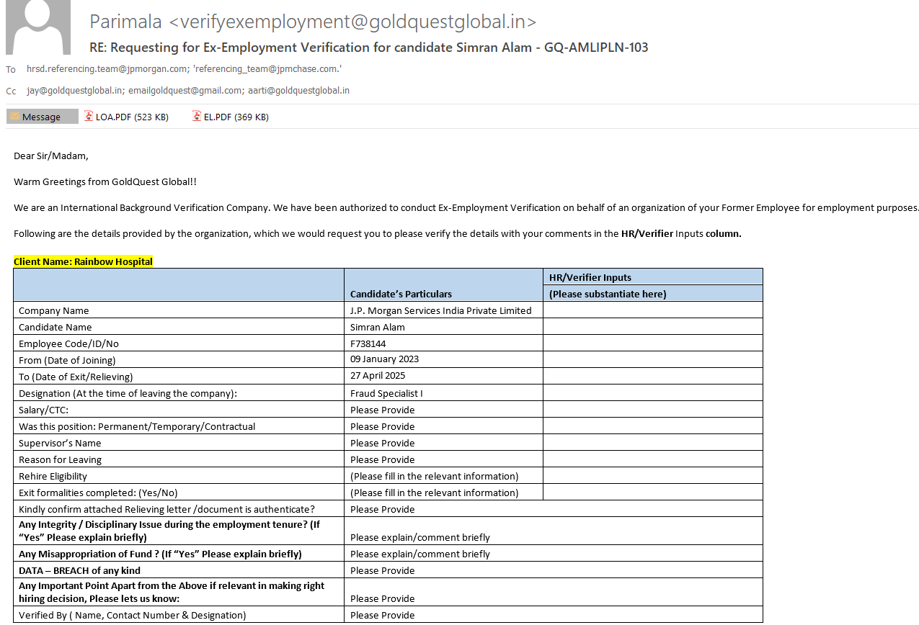Click the sender's profile avatar picture
This screenshot has width=919, height=625.
(x=38, y=27)
